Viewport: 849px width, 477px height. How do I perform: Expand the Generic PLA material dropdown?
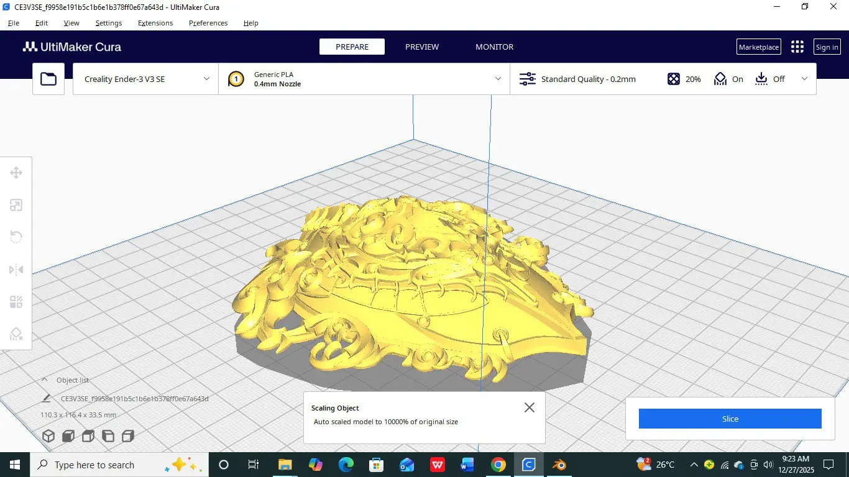[498, 79]
